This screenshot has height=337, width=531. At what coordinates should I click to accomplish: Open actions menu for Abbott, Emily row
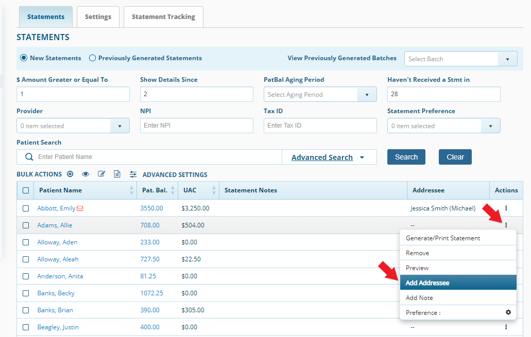[506, 208]
